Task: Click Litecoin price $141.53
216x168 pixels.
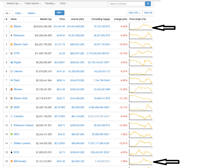Action: 61,71
